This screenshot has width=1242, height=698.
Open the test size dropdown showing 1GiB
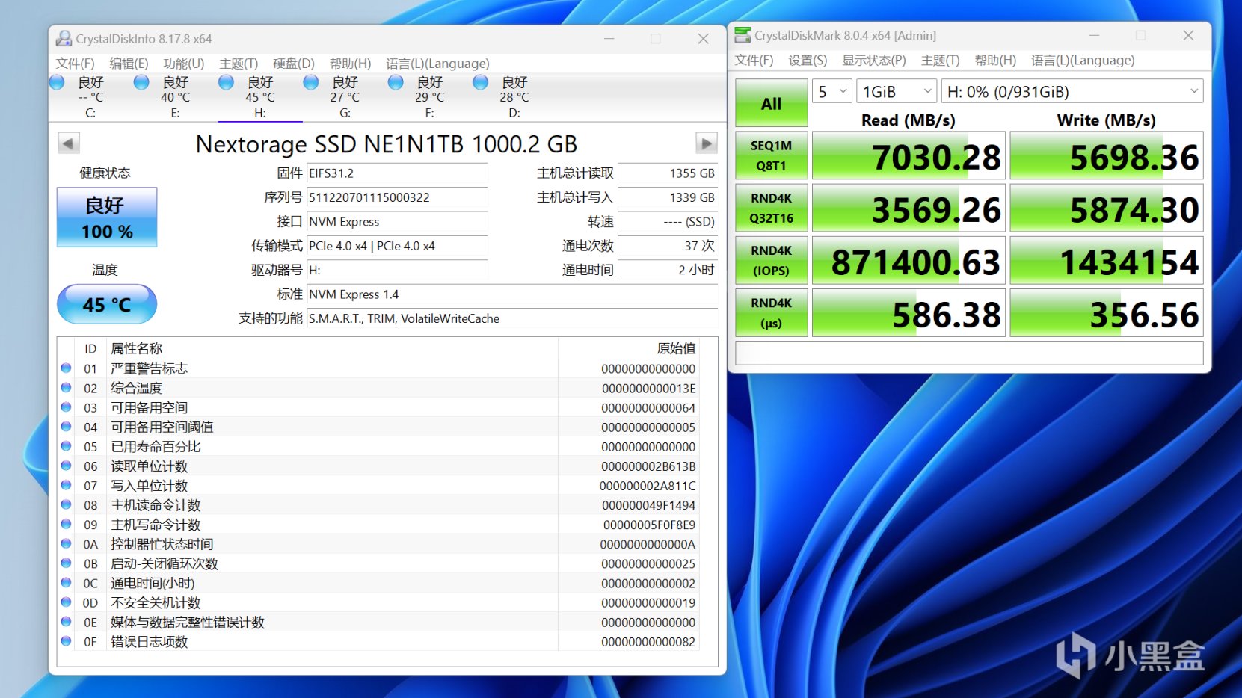897,92
